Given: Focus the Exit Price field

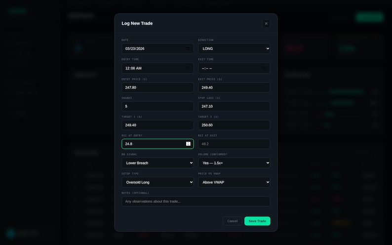Looking at the screenshot, I should 234,87.
